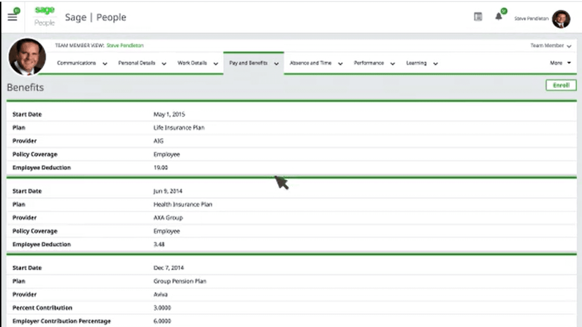Image resolution: width=582 pixels, height=327 pixels.
Task: Click the Enroll button
Action: (x=561, y=85)
